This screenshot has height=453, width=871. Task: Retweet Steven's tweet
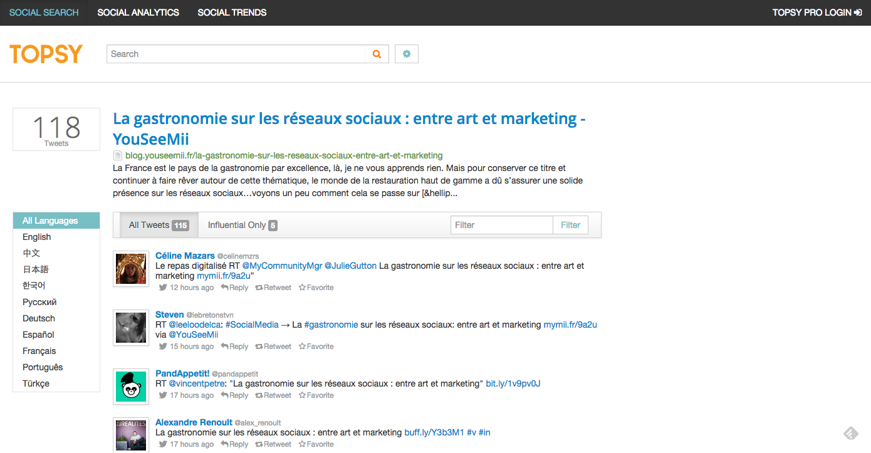(x=273, y=346)
